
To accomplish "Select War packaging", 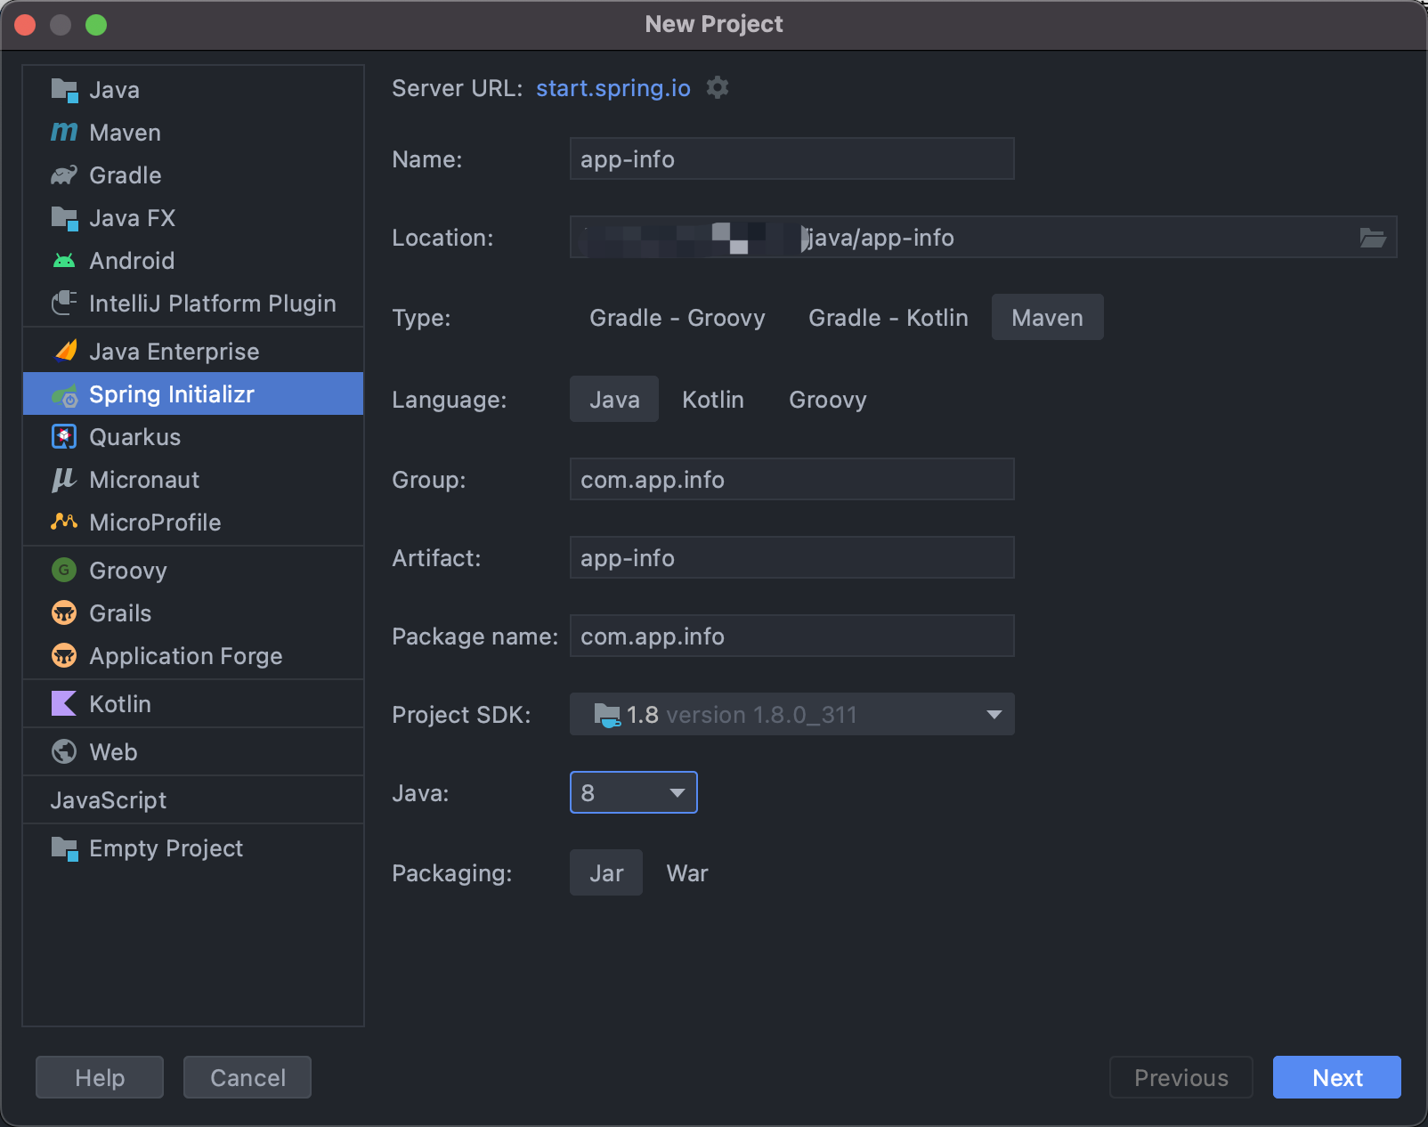I will click(687, 873).
